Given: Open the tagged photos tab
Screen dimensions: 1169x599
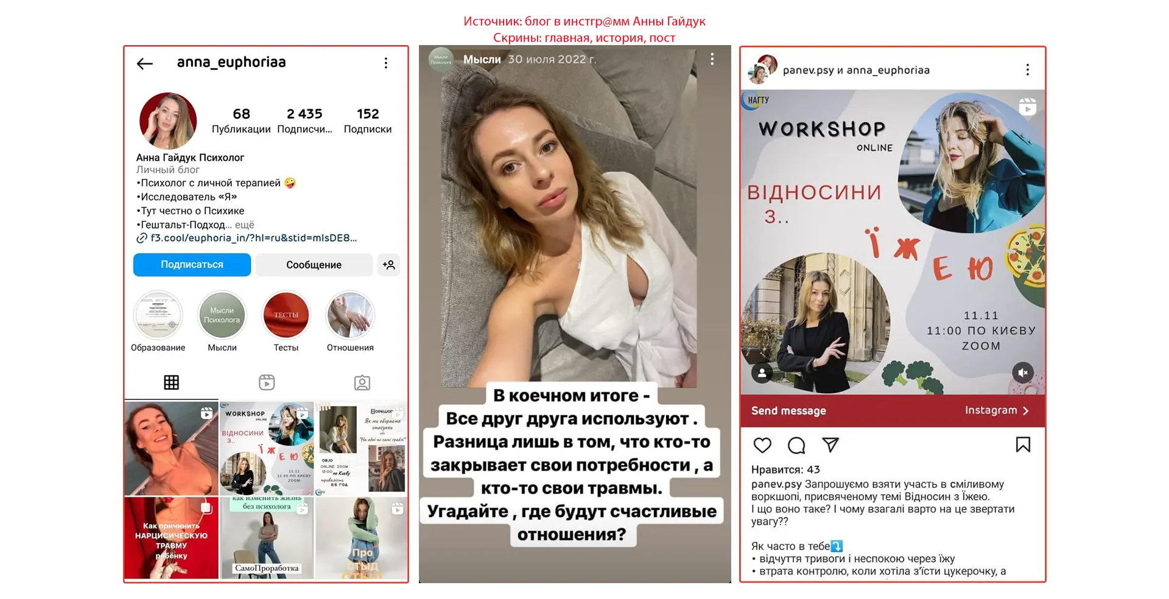Looking at the screenshot, I should point(362,382).
